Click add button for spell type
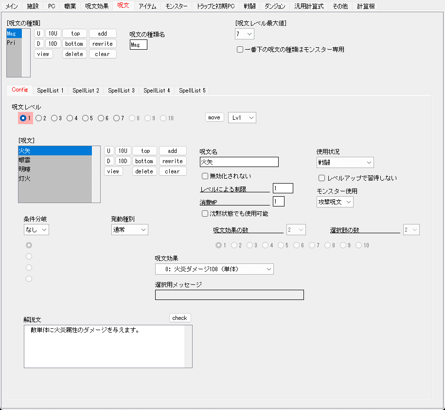 (x=103, y=34)
